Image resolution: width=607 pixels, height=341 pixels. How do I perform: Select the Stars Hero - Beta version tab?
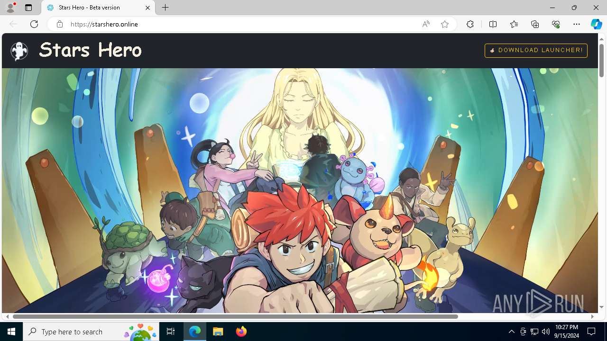98,8
